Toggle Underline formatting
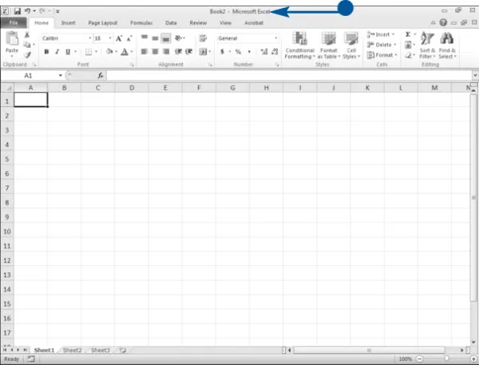 coord(68,52)
